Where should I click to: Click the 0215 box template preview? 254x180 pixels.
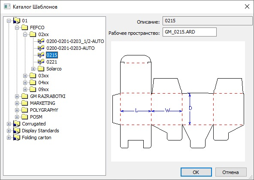click(x=178, y=101)
